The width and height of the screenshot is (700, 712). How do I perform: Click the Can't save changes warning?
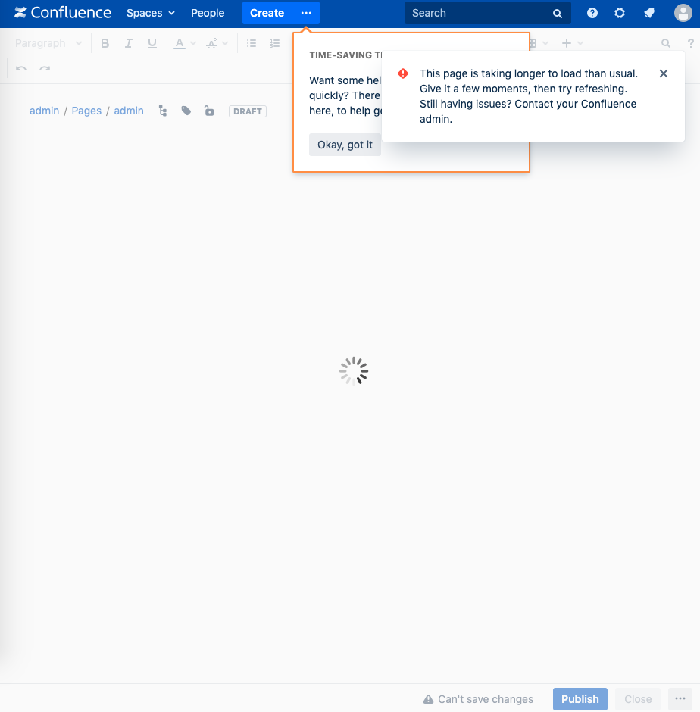[478, 699]
